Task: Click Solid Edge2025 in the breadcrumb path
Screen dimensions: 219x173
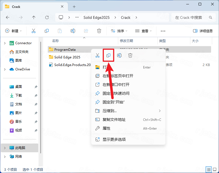Action: point(96,17)
